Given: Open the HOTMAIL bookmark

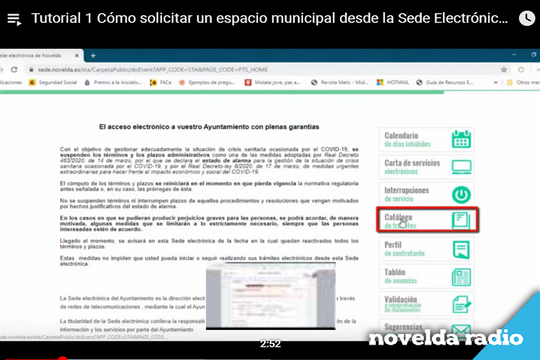Looking at the screenshot, I should 393,83.
